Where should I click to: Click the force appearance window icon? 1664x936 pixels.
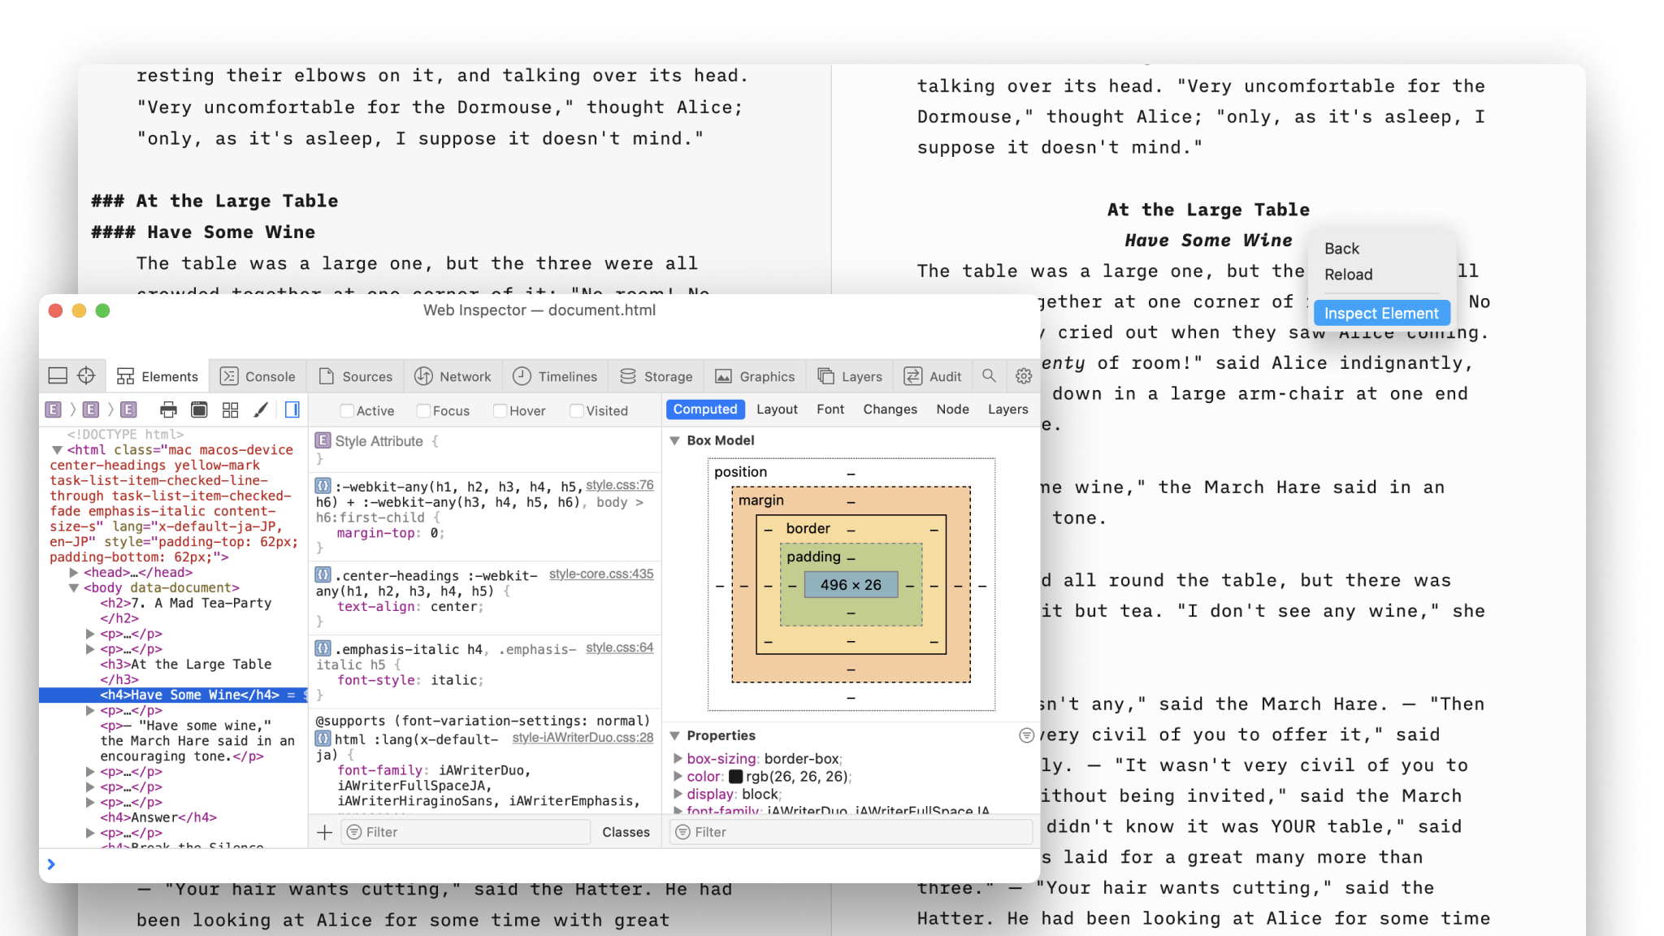coord(199,409)
